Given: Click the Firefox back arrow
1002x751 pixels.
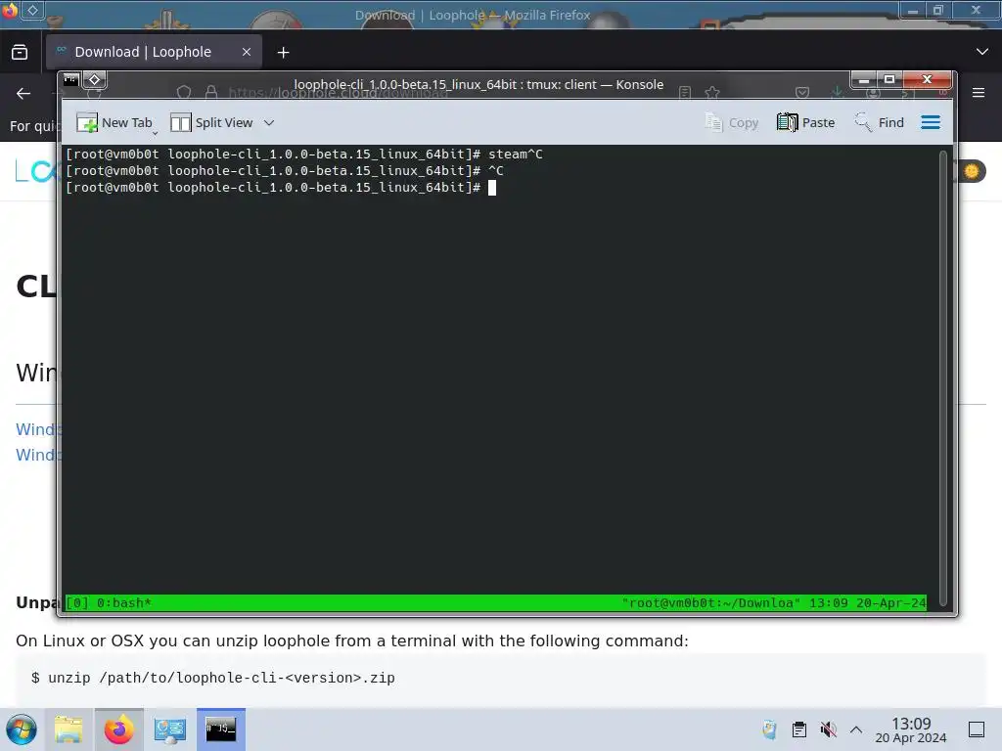Looking at the screenshot, I should pos(23,94).
